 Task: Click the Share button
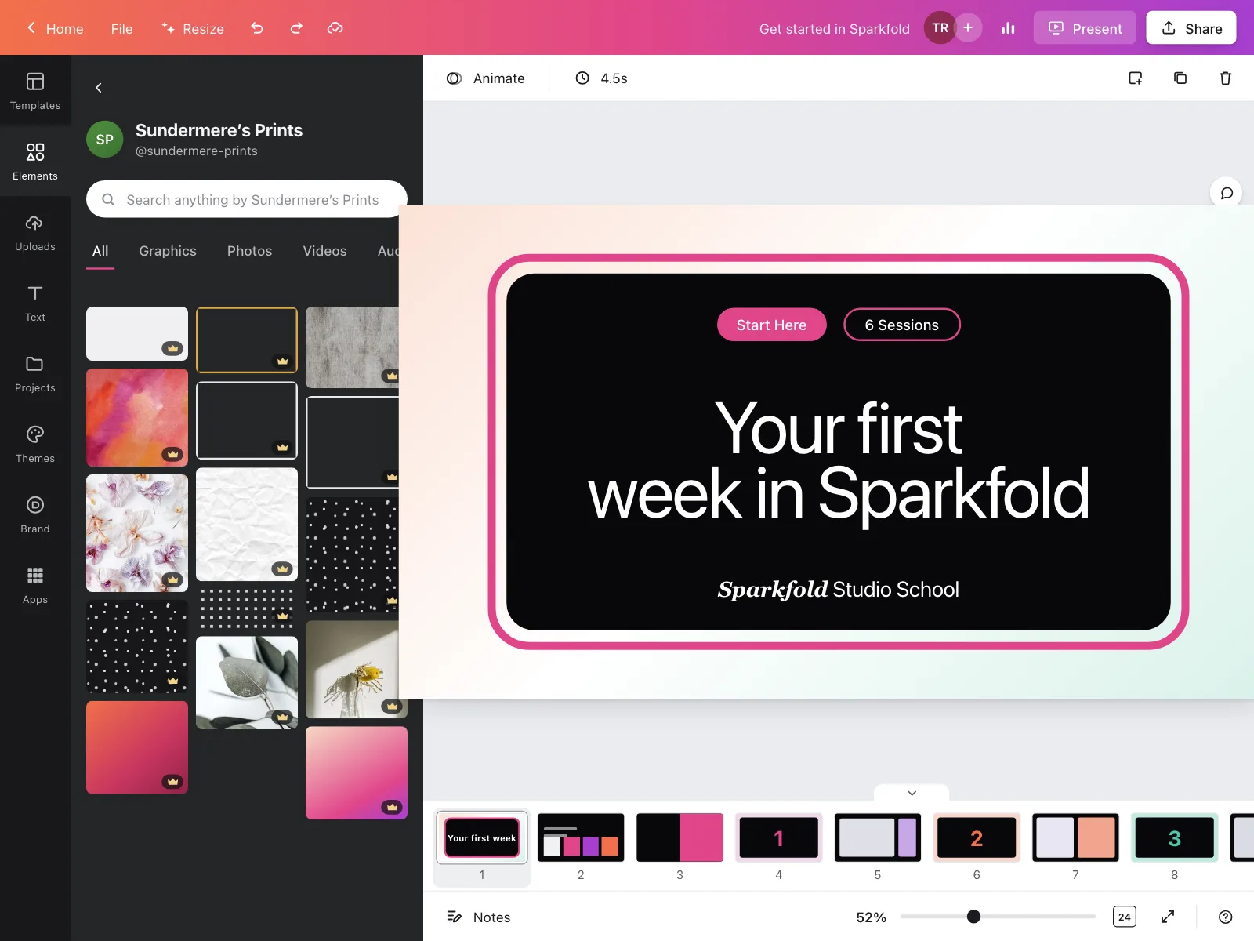(1191, 28)
